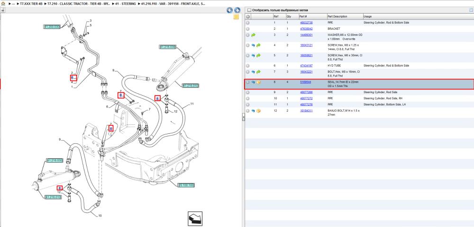Go to next diagram with blue forward arrow
Image resolution: width=474 pixels, height=227 pixels.
click(237, 10)
